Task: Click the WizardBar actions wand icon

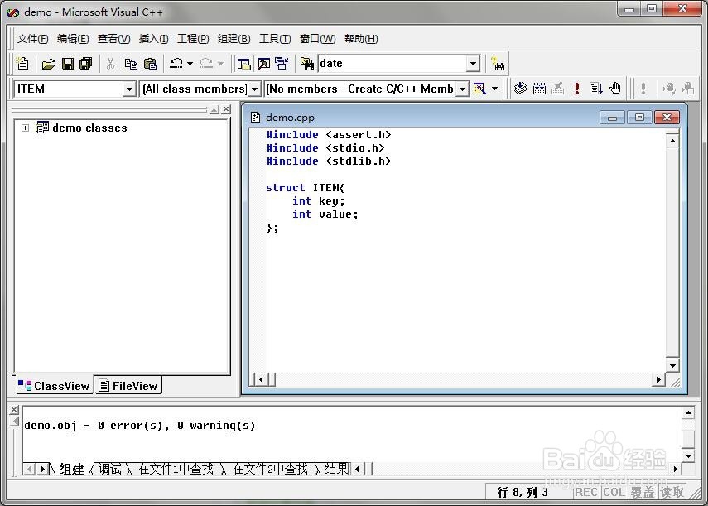Action: pos(479,89)
